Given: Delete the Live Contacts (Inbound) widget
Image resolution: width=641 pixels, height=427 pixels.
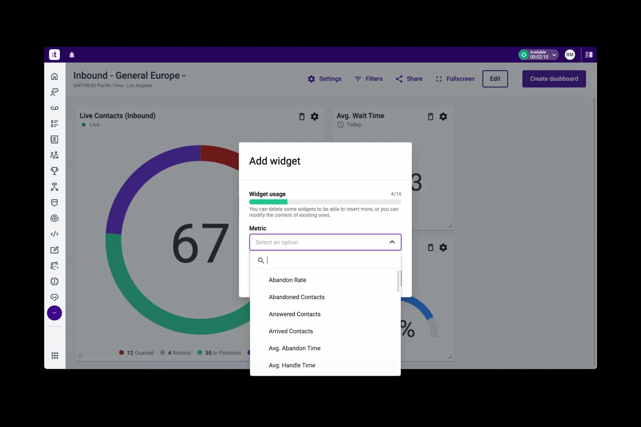Looking at the screenshot, I should coord(302,117).
